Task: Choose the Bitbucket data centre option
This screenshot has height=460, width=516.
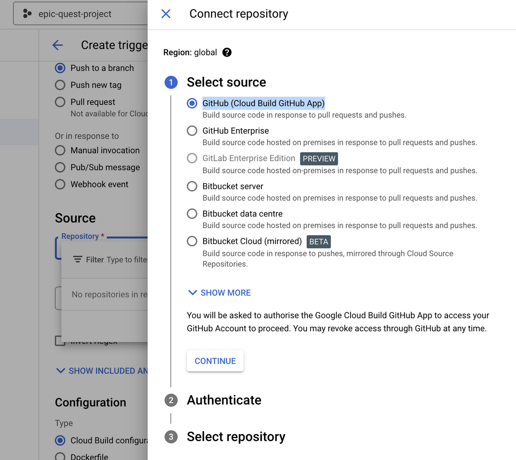Action: (x=192, y=214)
